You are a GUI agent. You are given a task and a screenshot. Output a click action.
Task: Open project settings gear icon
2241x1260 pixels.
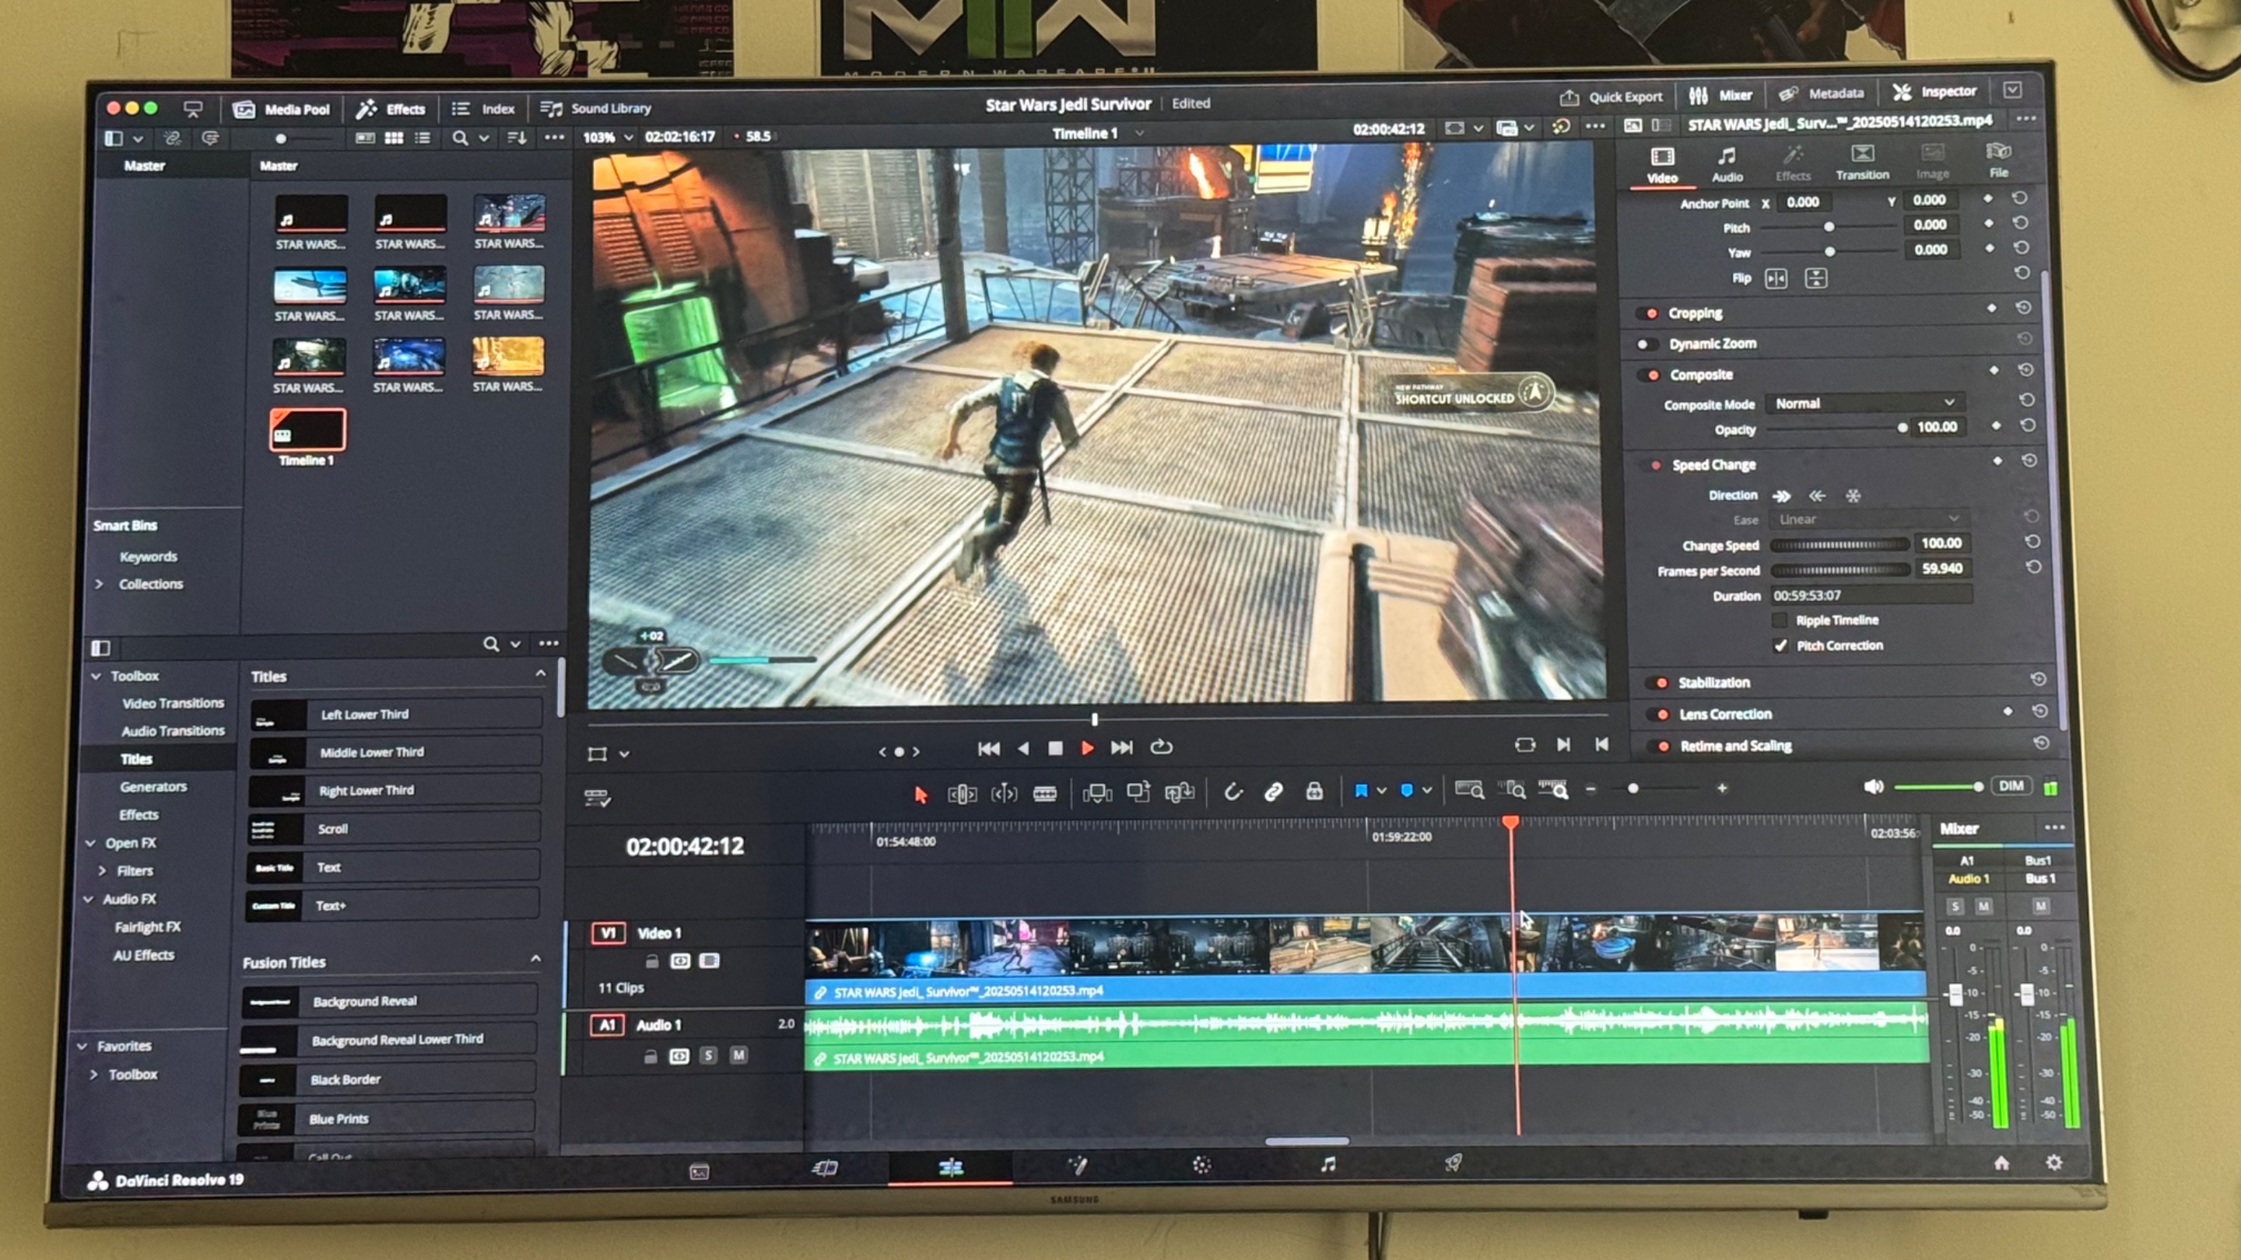2054,1163
